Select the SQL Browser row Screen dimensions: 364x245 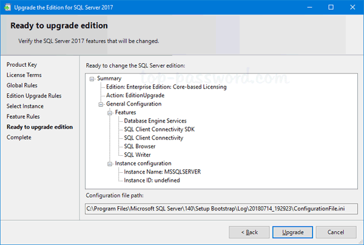(140, 146)
